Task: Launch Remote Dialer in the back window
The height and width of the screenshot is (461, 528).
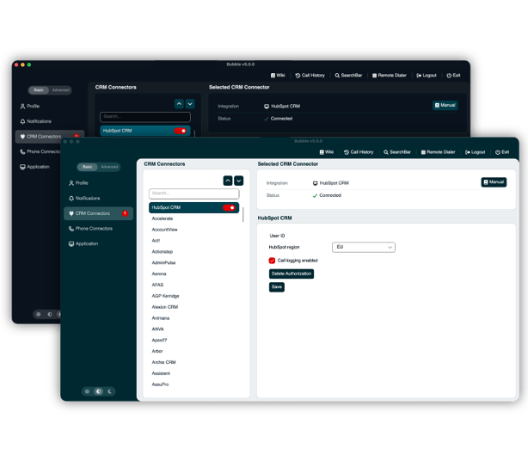Action: point(390,76)
